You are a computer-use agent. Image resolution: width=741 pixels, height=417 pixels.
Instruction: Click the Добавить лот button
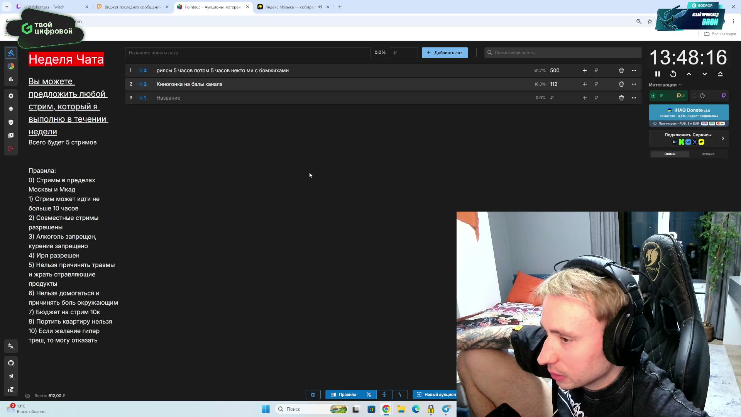pyautogui.click(x=445, y=53)
